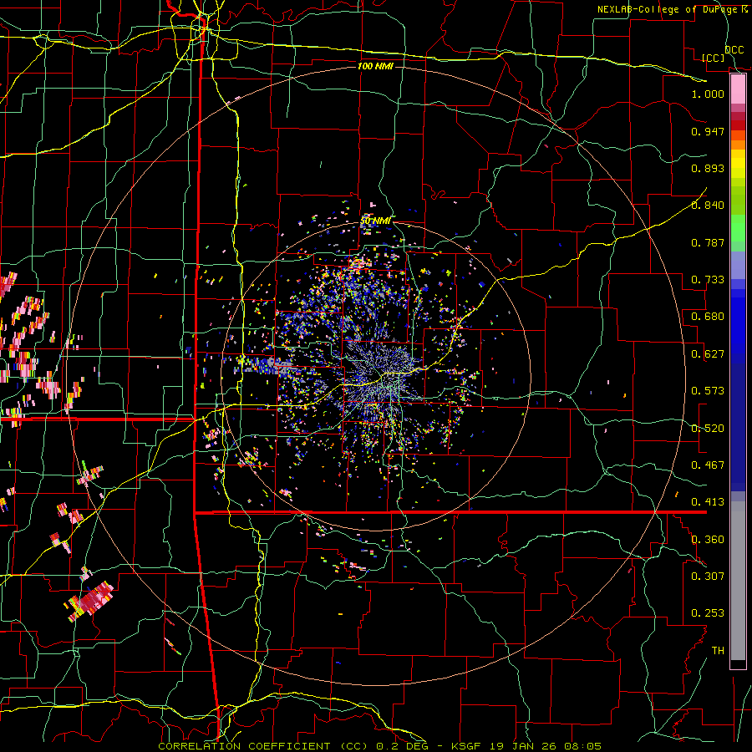Select the 0.360 scale value
This screenshot has width=752, height=752.
coord(708,540)
